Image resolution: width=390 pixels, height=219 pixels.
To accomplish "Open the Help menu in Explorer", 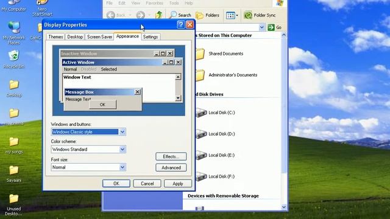I will click(x=188, y=3).
